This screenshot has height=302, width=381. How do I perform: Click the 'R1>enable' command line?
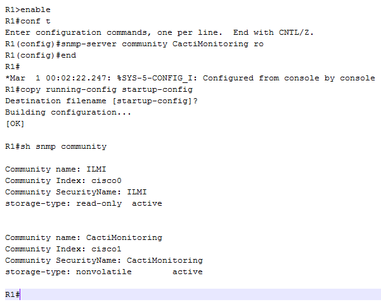[28, 9]
